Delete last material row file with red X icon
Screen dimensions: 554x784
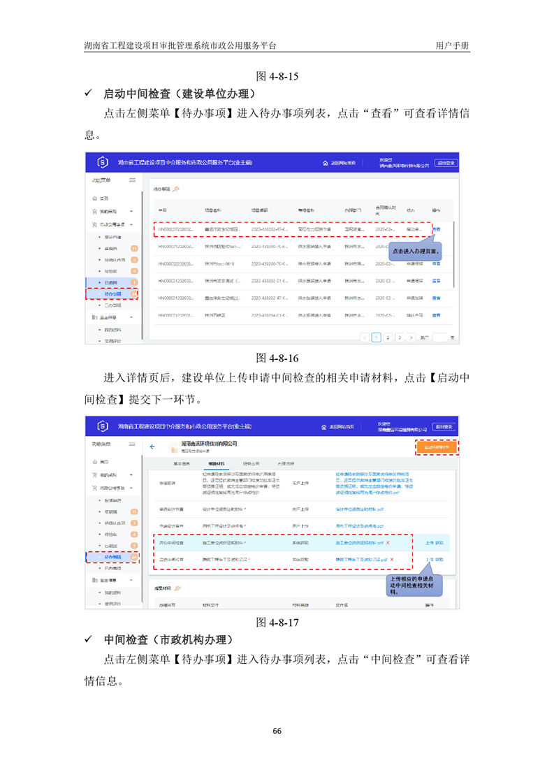click(x=392, y=560)
